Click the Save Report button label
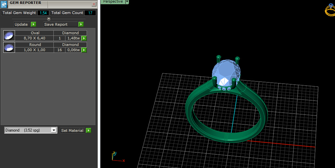Screen dimensions: 335x168 (61, 24)
